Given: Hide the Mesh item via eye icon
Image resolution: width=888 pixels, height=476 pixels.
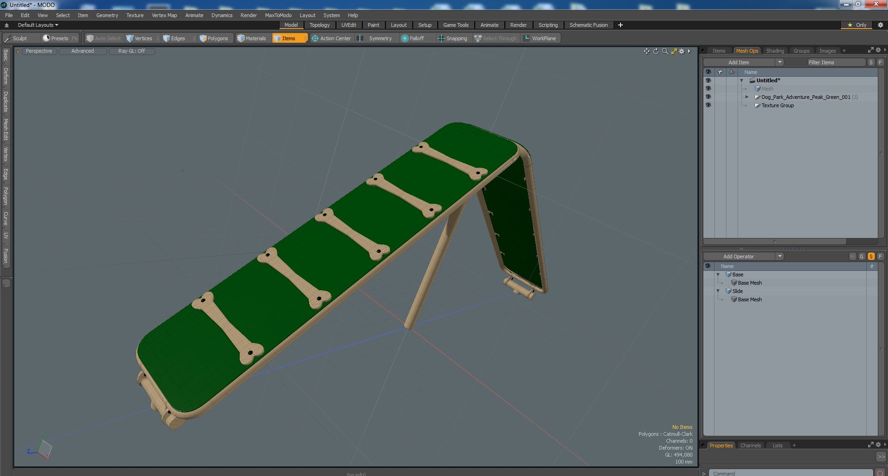Looking at the screenshot, I should [x=708, y=89].
